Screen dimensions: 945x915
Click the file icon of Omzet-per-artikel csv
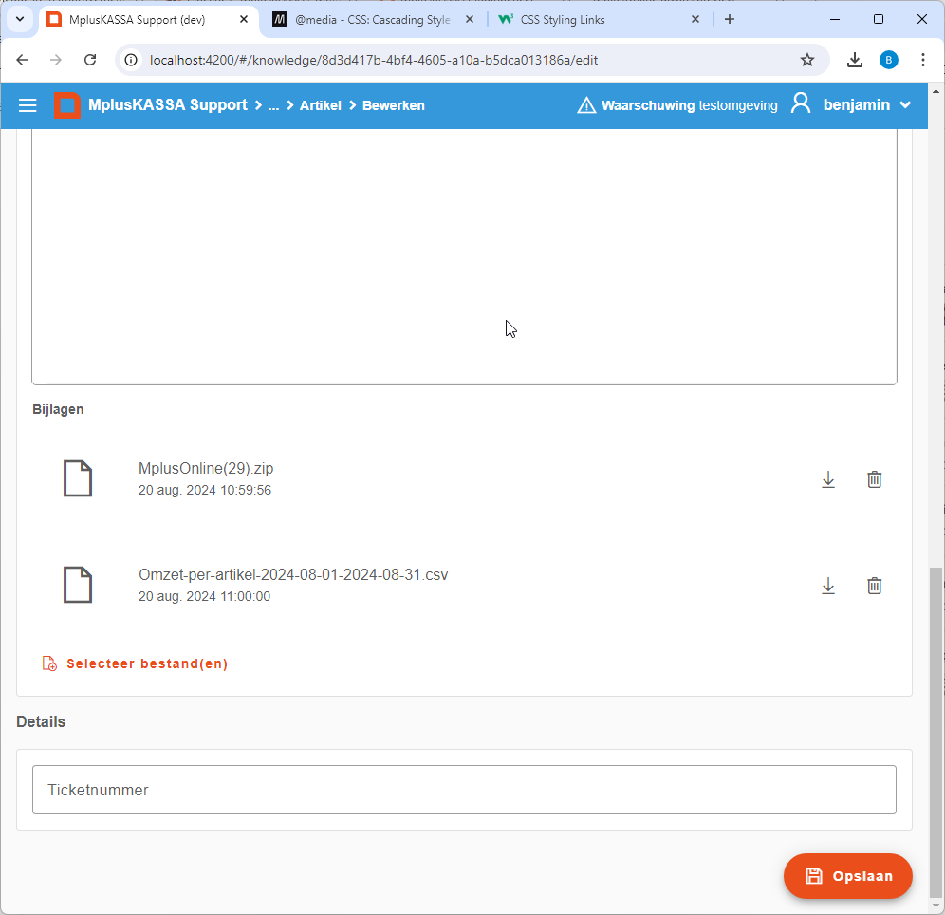coord(78,585)
